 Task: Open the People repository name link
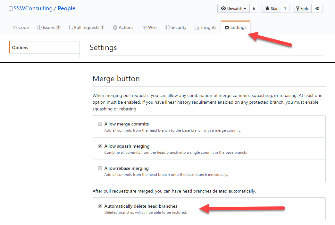coord(66,9)
